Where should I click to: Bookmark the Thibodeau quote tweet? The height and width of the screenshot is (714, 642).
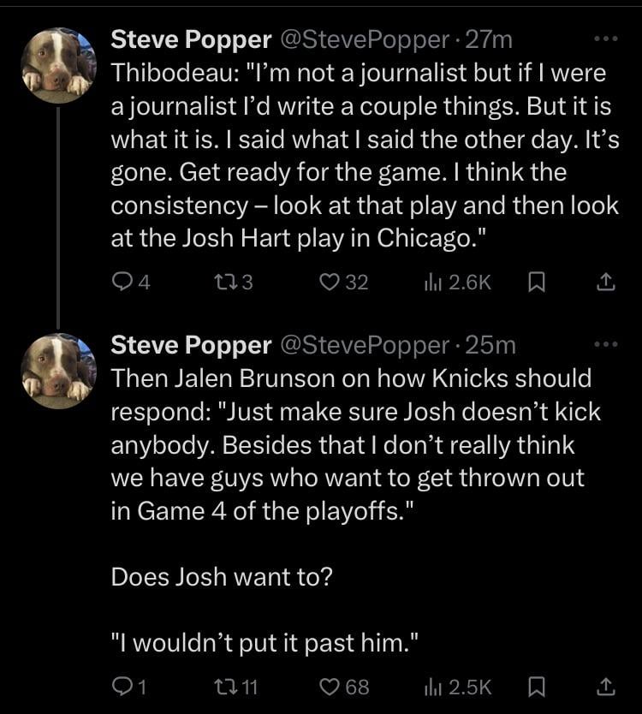pos(537,282)
